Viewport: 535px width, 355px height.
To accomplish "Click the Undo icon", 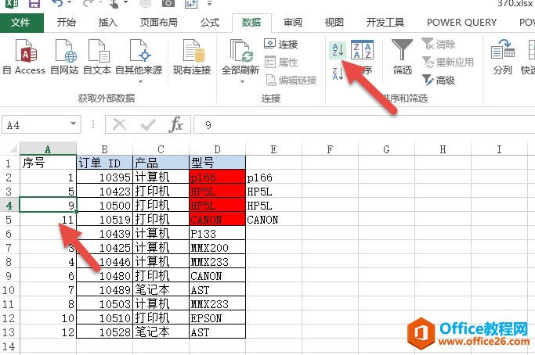I will point(57,3).
